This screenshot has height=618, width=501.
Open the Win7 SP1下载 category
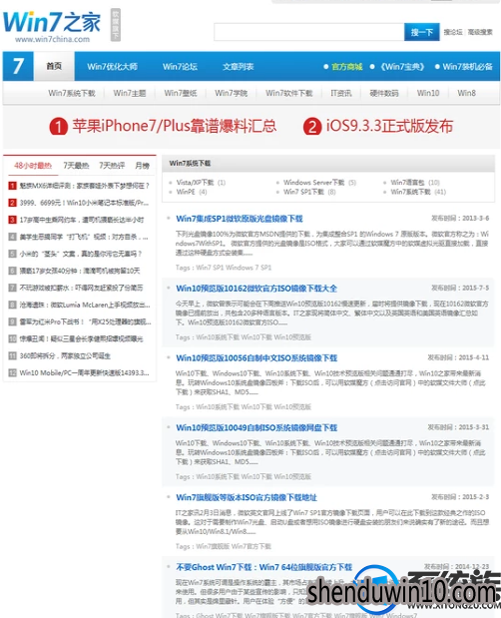pyautogui.click(x=303, y=192)
